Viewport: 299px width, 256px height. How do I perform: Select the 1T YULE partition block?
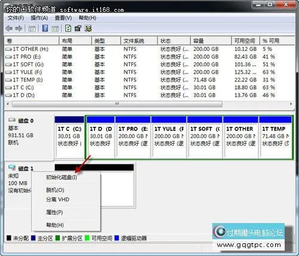click(169, 137)
